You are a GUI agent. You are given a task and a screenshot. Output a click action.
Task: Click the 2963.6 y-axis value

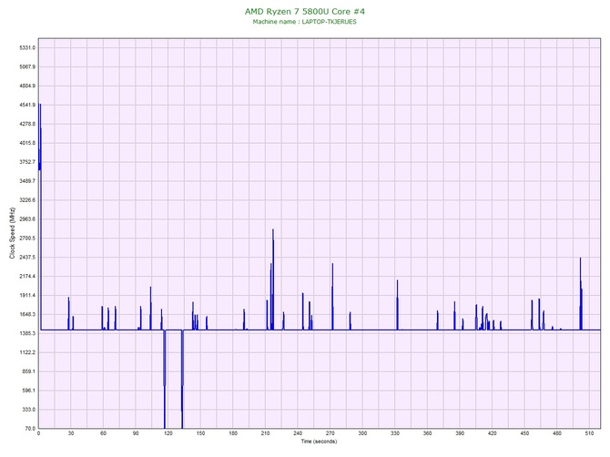[27, 219]
